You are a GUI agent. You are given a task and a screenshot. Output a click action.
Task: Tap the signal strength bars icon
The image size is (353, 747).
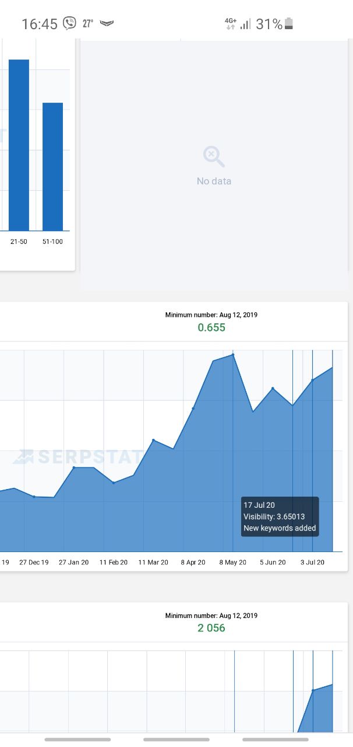tap(245, 24)
